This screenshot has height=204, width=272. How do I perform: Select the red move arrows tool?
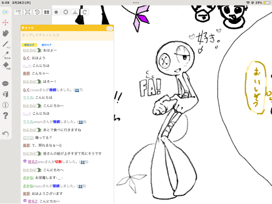pyautogui.click(x=5, y=23)
